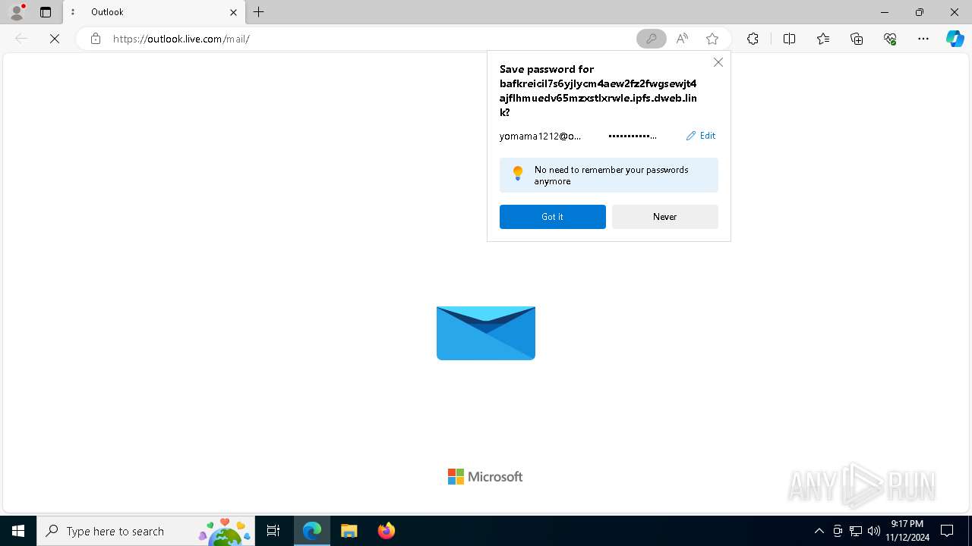Open the manage passwords key icon

click(x=651, y=39)
